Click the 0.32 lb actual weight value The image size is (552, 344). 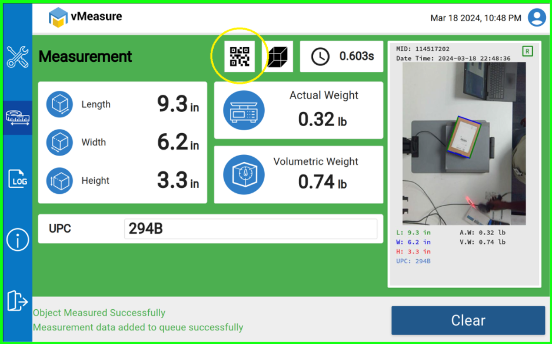[322, 119]
